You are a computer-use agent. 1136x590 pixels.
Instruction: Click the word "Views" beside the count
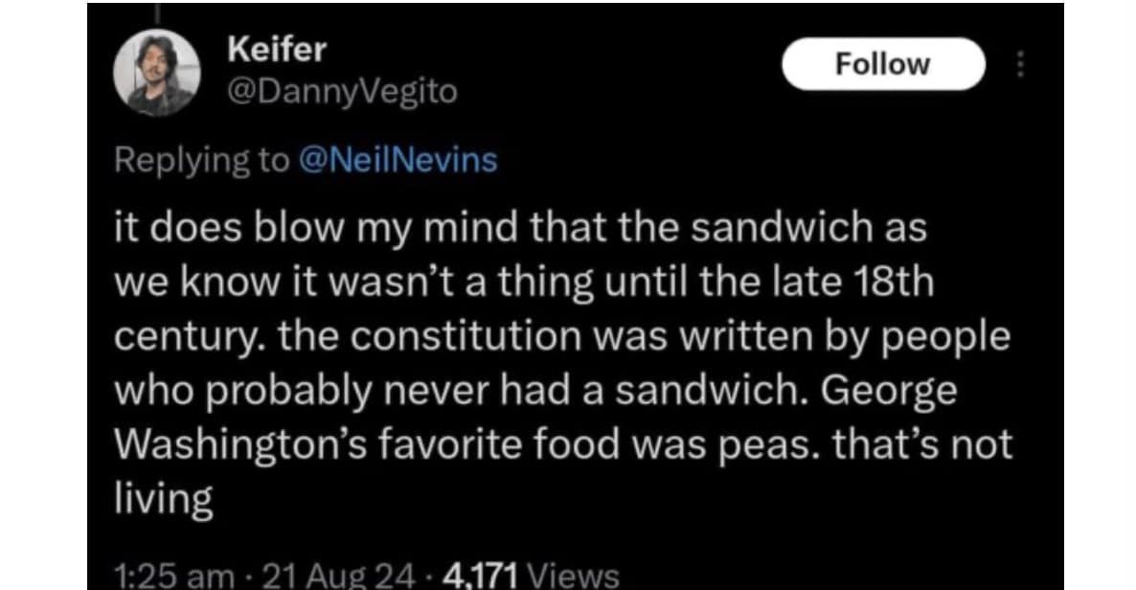[x=574, y=575]
